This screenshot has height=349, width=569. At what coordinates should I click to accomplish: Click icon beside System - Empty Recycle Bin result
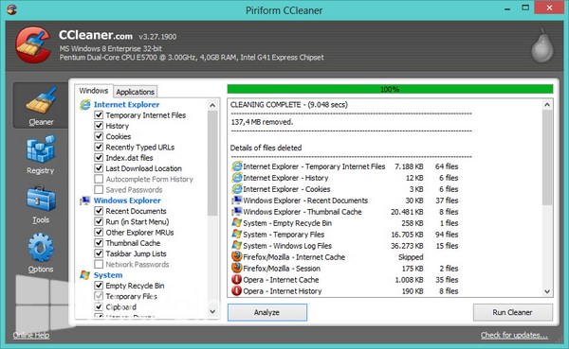click(237, 223)
